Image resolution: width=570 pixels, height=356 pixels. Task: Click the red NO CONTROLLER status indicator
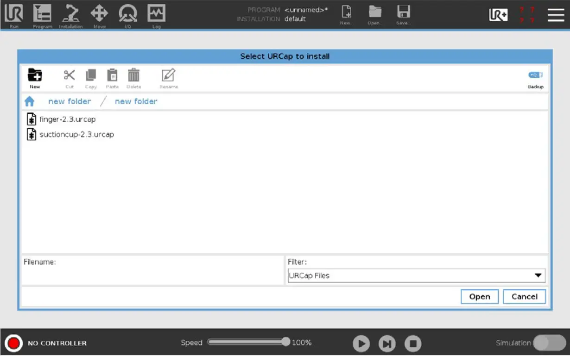pos(13,343)
